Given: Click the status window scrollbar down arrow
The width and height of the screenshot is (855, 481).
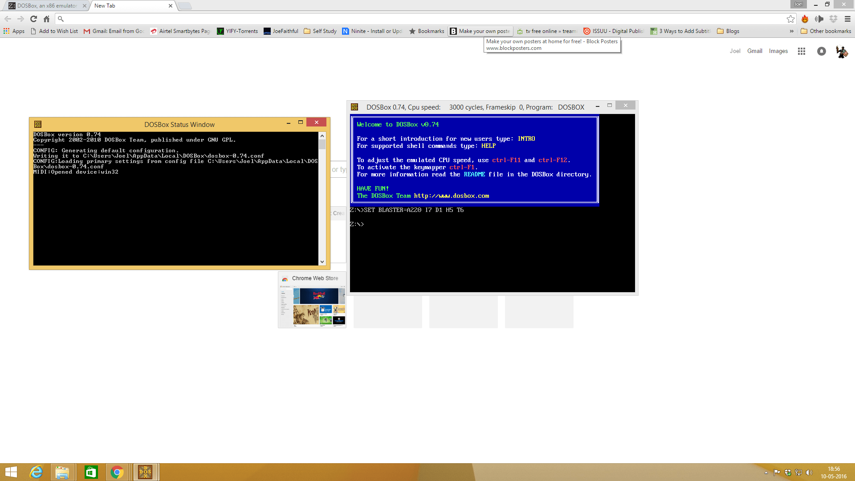Looking at the screenshot, I should [x=322, y=262].
